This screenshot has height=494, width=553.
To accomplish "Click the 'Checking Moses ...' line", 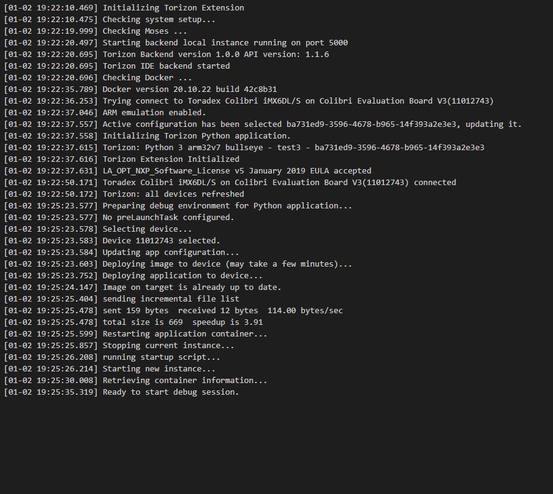I will (x=95, y=31).
